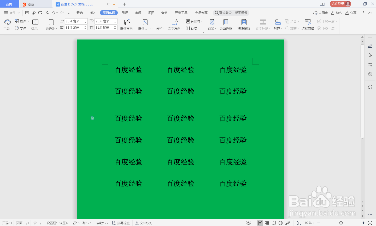Open the 文件 file menu dropdown
376x226 pixels.
(12, 13)
